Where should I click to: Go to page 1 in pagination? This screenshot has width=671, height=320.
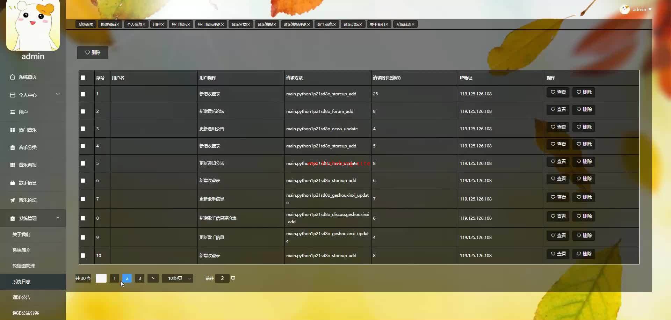pyautogui.click(x=114, y=278)
